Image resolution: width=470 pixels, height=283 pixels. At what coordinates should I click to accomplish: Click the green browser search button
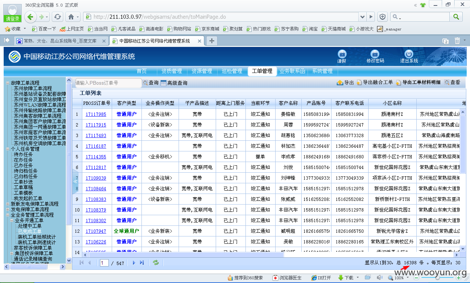(x=456, y=17)
